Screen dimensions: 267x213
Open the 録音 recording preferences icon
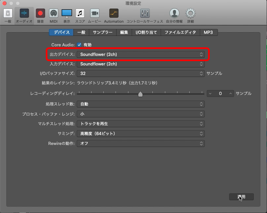point(40,13)
